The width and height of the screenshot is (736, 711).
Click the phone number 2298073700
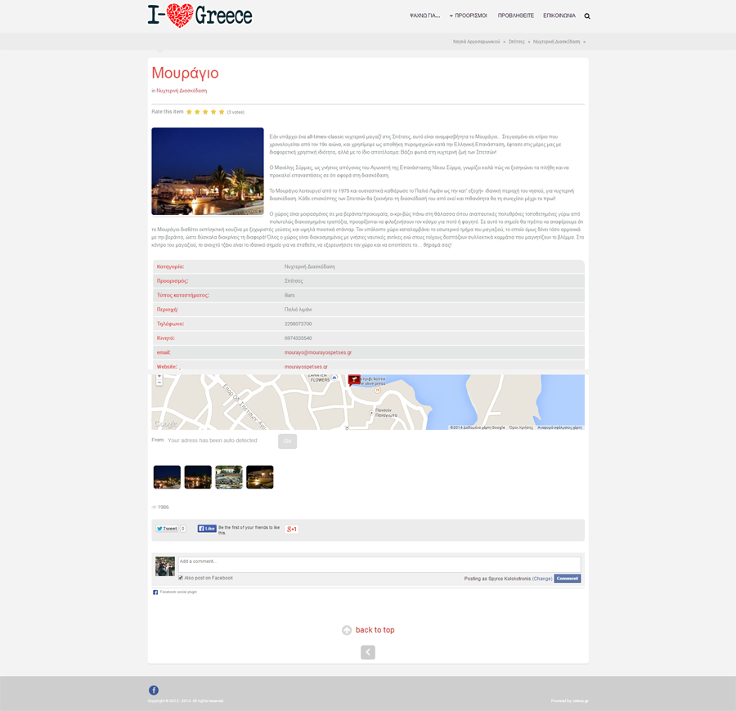tap(298, 324)
